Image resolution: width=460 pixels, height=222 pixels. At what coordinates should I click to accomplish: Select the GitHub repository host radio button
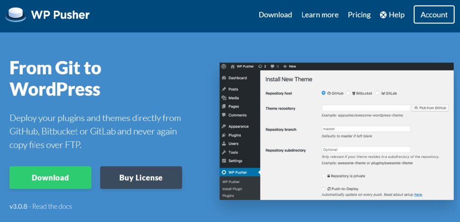(x=323, y=93)
